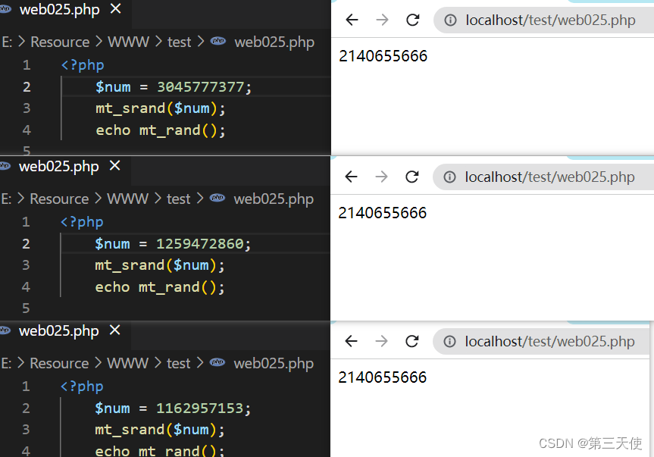The height and width of the screenshot is (457, 654).
Task: Go back in browser beside 1259472860 editor
Action: [351, 177]
